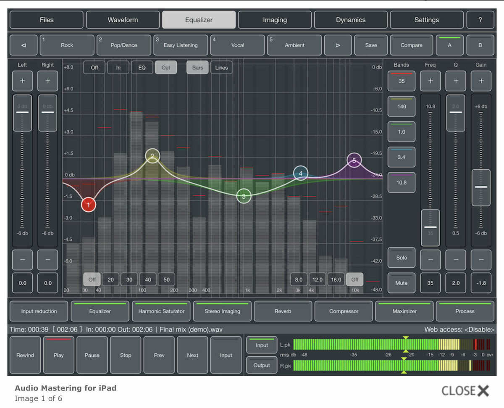Switch to the Files tab
This screenshot has width=504, height=408.
pyautogui.click(x=46, y=20)
